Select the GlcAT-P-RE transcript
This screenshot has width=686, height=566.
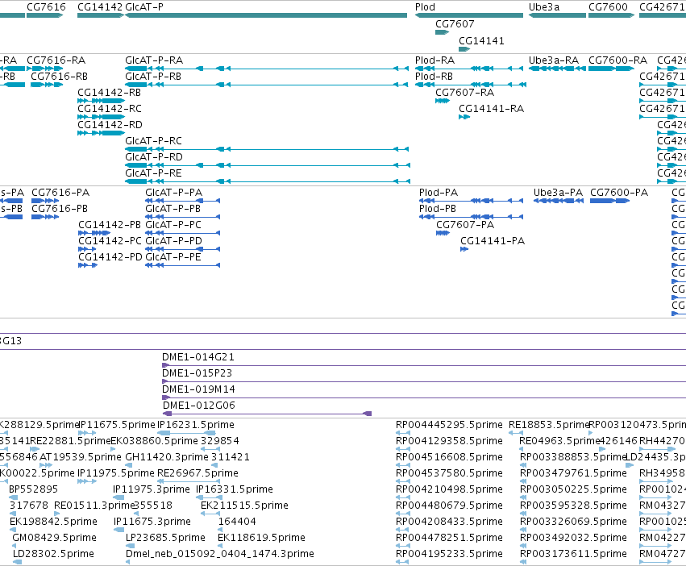(268, 181)
